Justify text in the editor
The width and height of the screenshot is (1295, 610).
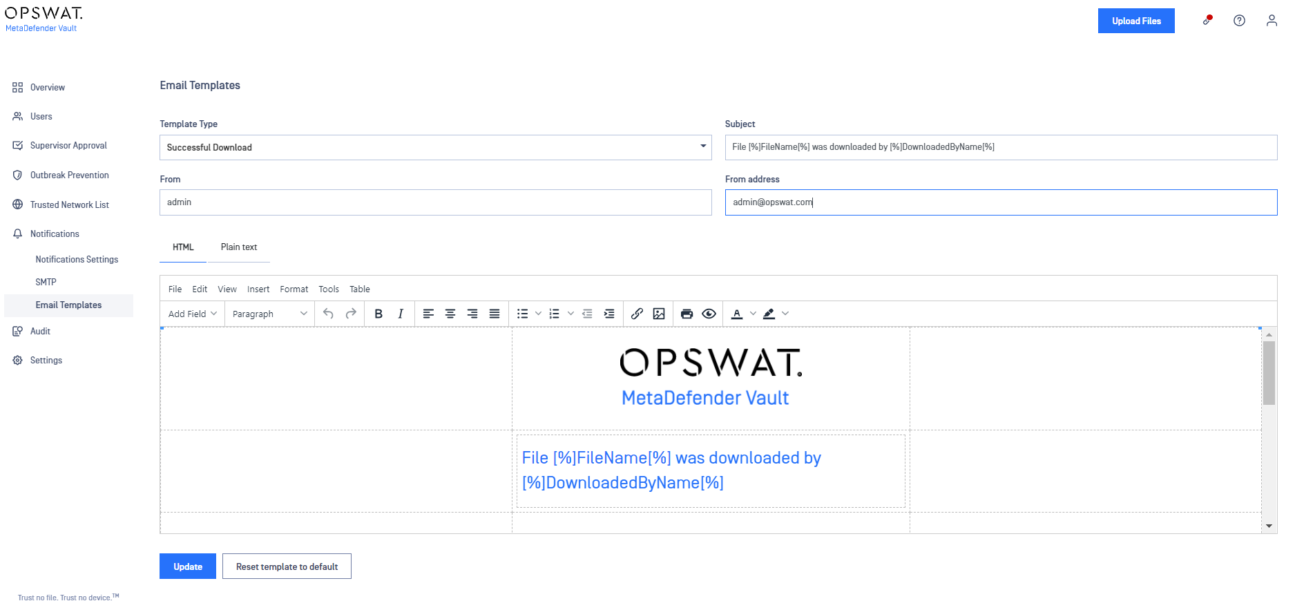[495, 314]
